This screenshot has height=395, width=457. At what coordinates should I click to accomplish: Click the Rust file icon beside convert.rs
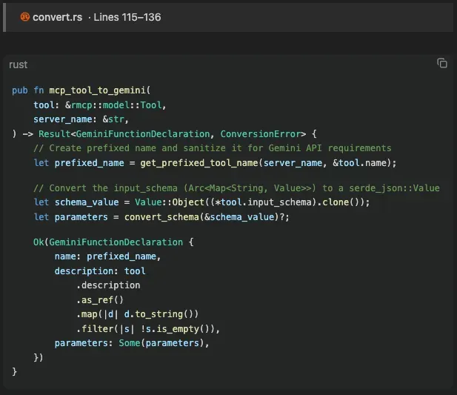(25, 17)
